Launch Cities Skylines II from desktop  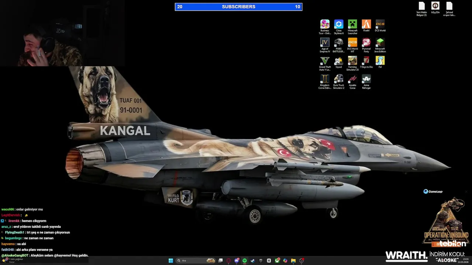(x=339, y=27)
